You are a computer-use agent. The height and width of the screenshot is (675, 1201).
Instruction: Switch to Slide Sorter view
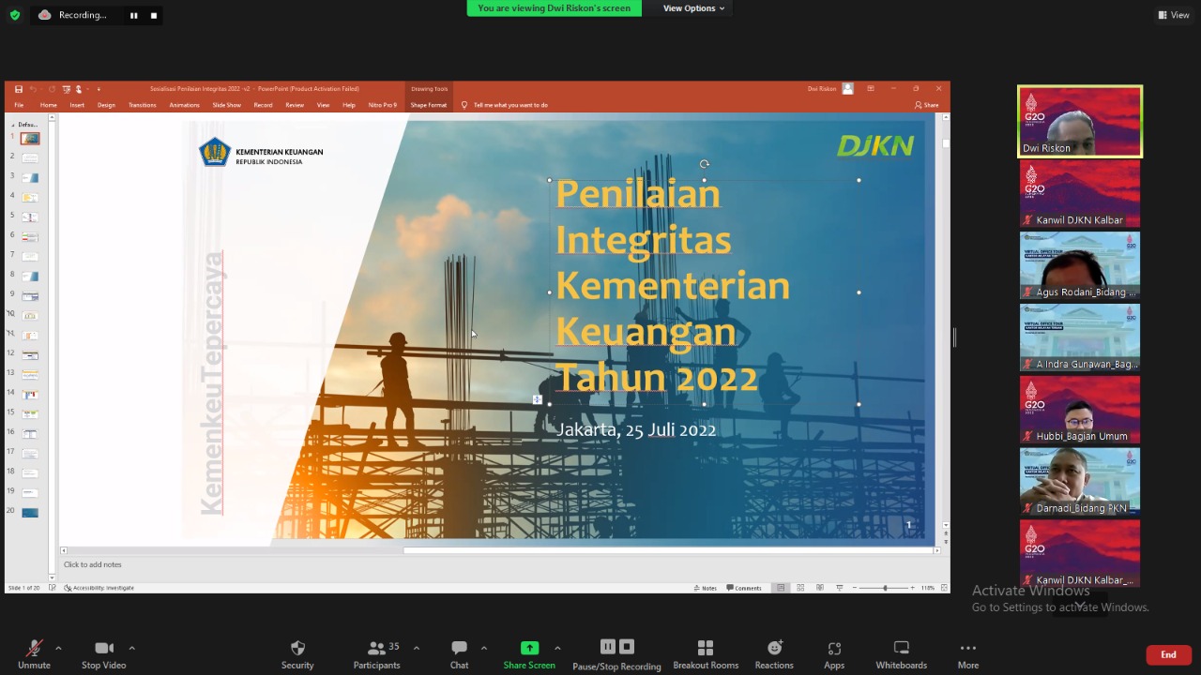click(x=800, y=588)
